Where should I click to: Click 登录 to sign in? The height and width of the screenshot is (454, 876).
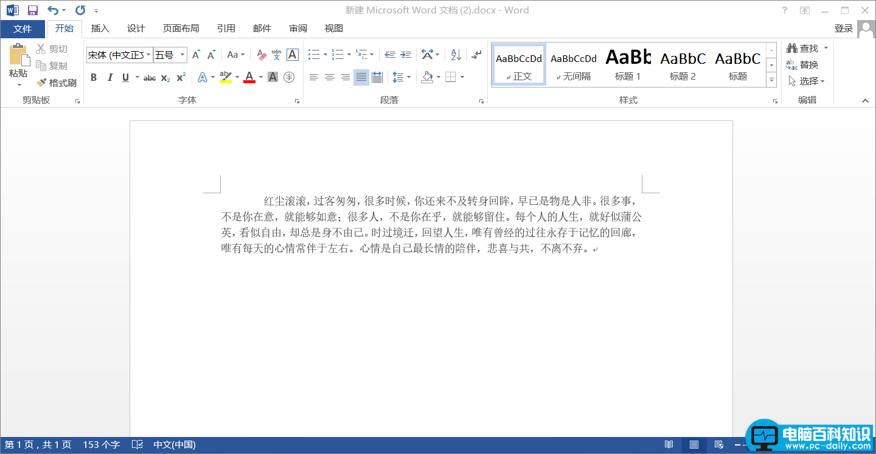(843, 29)
